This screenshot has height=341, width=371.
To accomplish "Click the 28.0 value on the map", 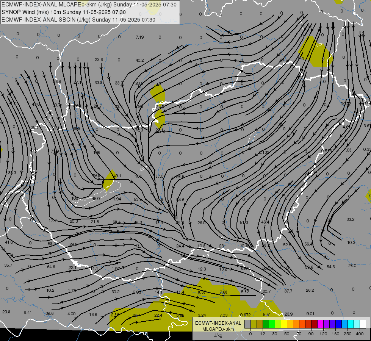I will 352,266.
